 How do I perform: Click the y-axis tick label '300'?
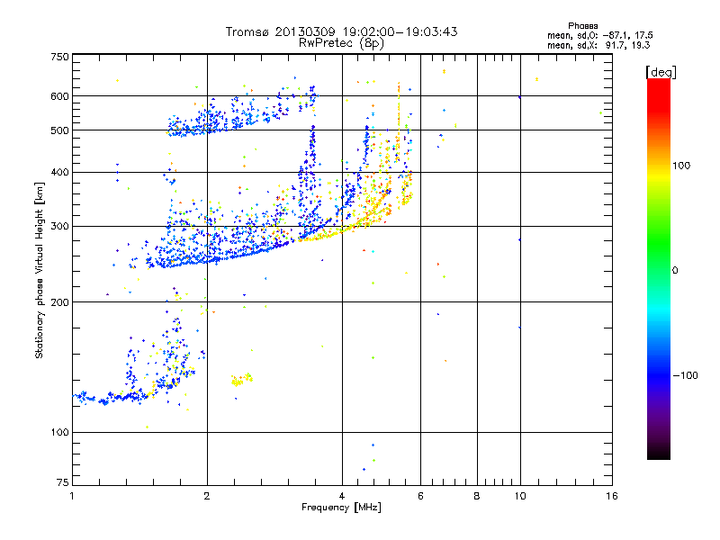[x=59, y=226]
